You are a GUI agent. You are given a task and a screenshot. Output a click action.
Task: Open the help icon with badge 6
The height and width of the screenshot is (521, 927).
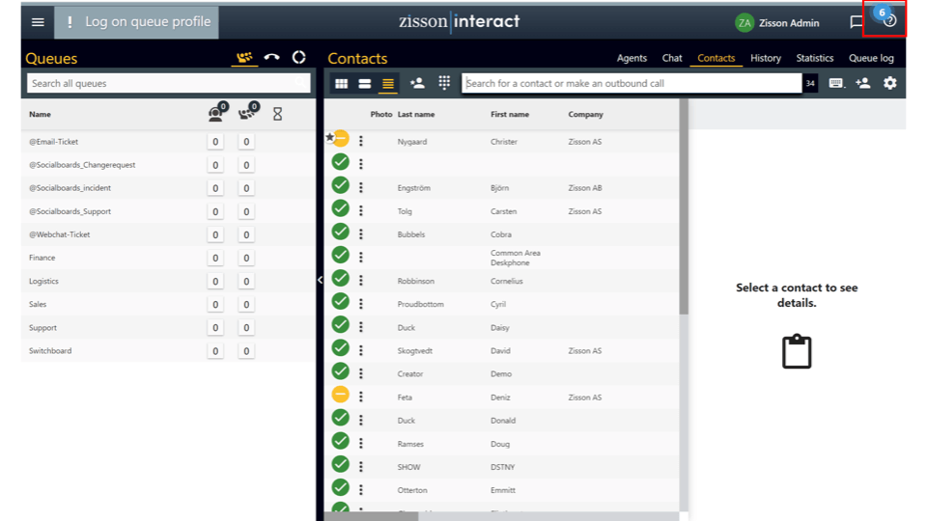point(888,20)
